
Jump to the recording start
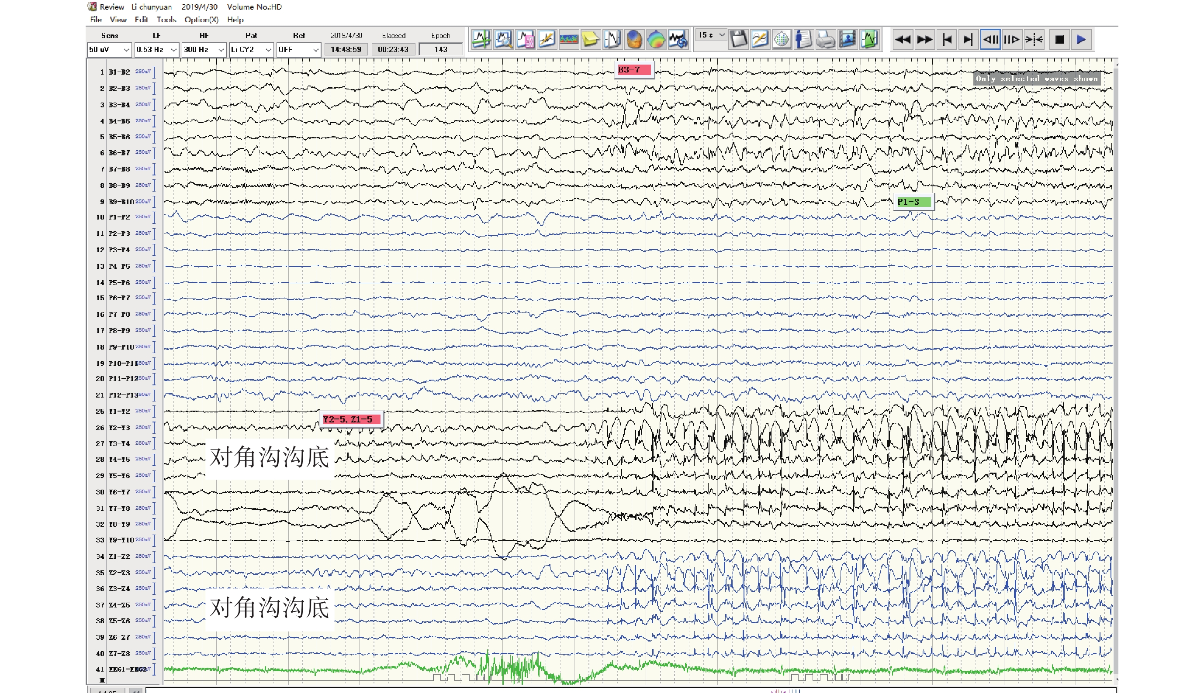(947, 40)
